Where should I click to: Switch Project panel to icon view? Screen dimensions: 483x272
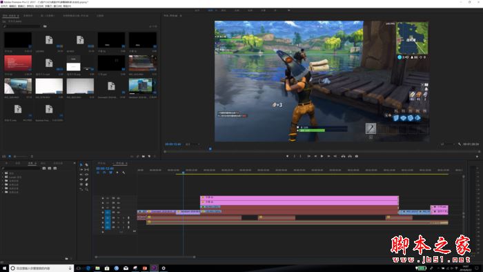[x=10, y=157]
